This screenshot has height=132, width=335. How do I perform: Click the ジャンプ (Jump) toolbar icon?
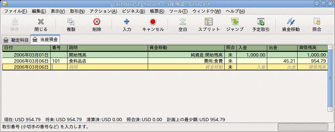pyautogui.click(x=235, y=22)
